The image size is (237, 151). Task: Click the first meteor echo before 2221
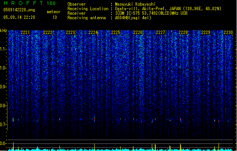pos(13,120)
